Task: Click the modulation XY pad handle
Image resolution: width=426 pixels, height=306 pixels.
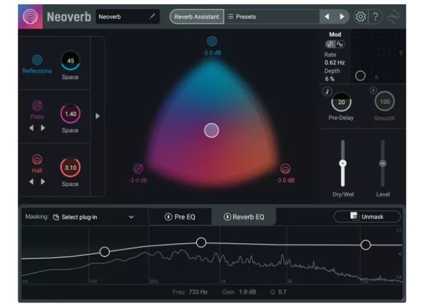Action: tap(360, 76)
